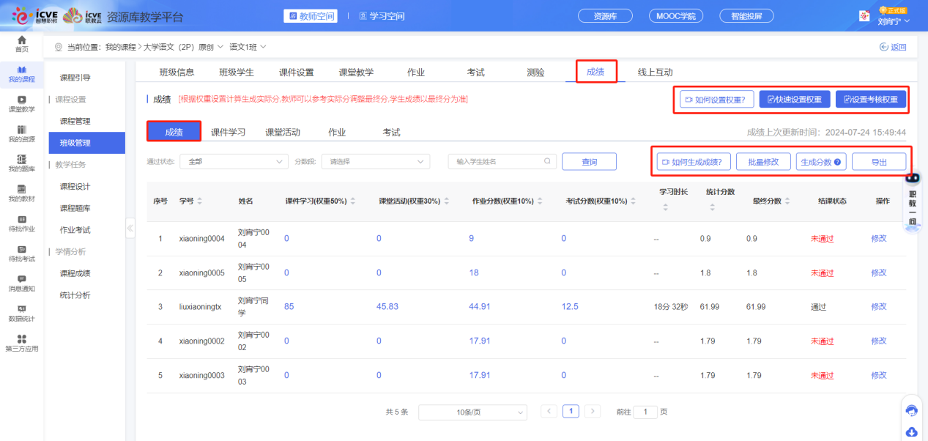
Task: Open 待批作业 icon in left sidebar
Action: (22, 220)
